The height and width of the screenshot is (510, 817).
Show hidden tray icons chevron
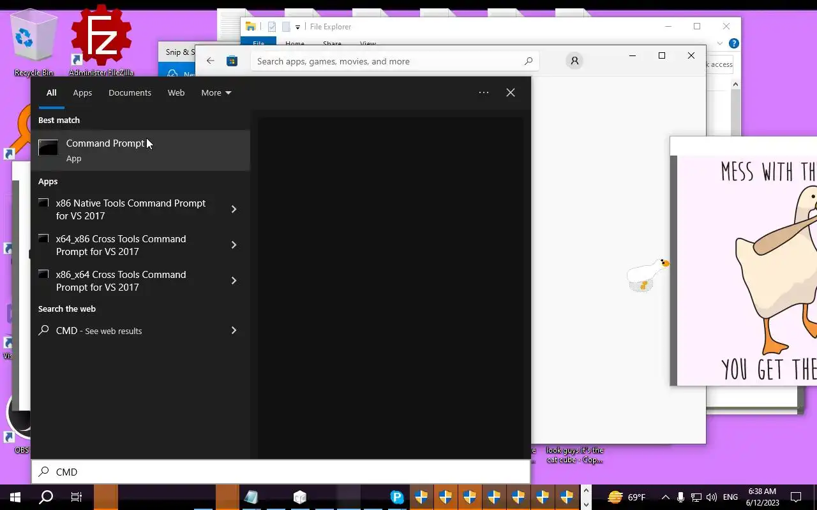tap(666, 497)
